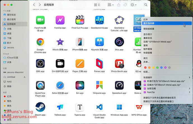Open 下载 folder in the sidebar
The width and height of the screenshot is (193, 124).
[9, 38]
